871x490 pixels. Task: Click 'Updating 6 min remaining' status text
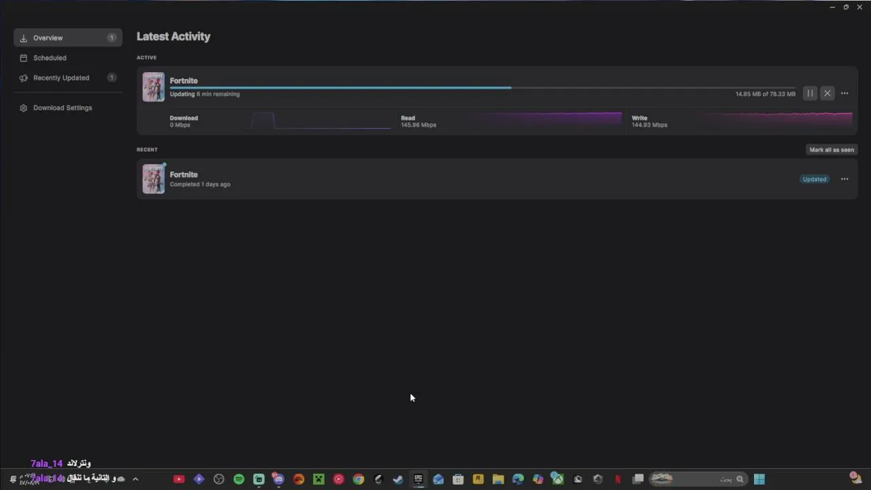point(205,94)
